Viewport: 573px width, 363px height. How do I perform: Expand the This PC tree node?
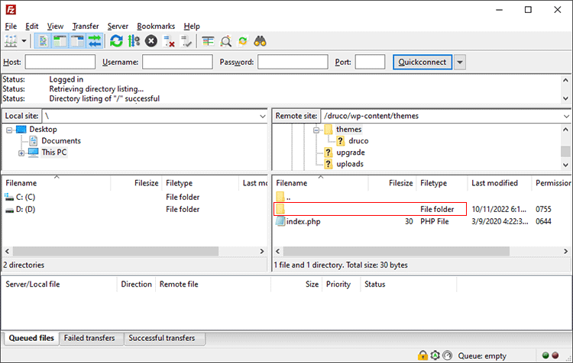tap(21, 153)
